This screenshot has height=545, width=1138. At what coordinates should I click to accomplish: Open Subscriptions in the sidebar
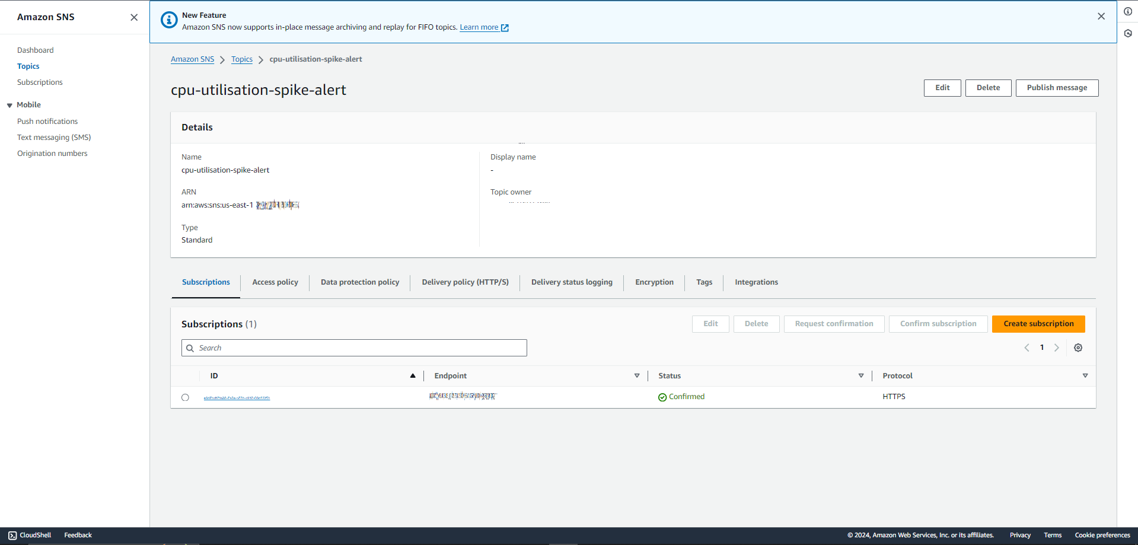(x=40, y=82)
